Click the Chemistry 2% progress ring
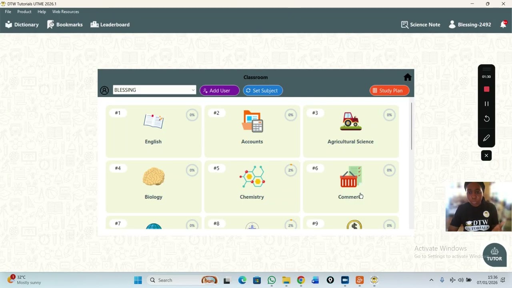512x288 pixels. click(x=291, y=170)
